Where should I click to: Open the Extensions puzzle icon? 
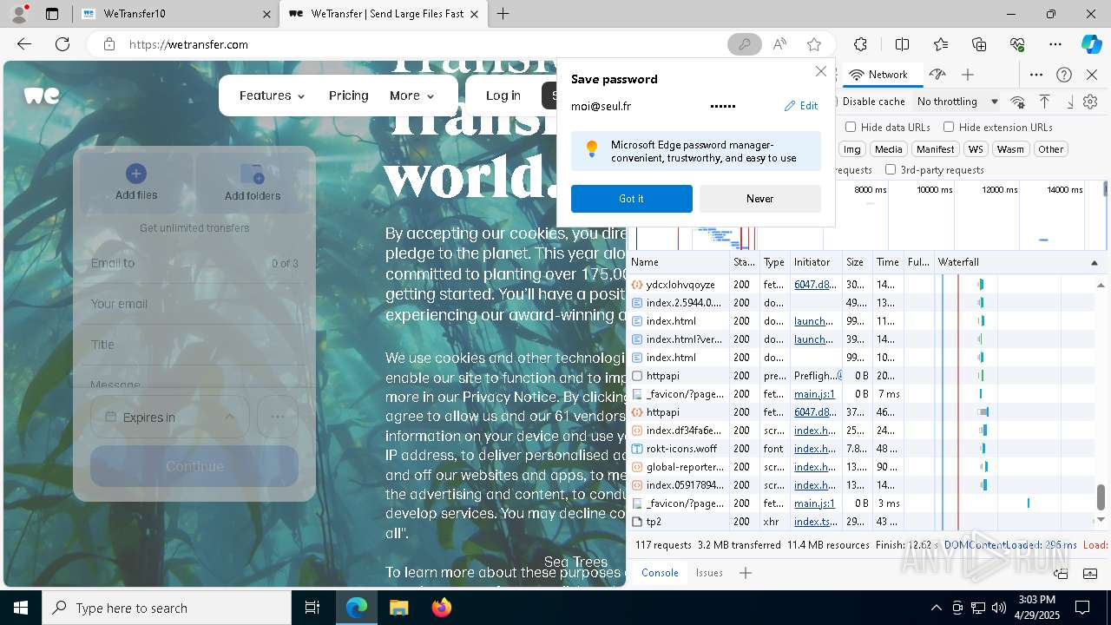[x=860, y=44]
